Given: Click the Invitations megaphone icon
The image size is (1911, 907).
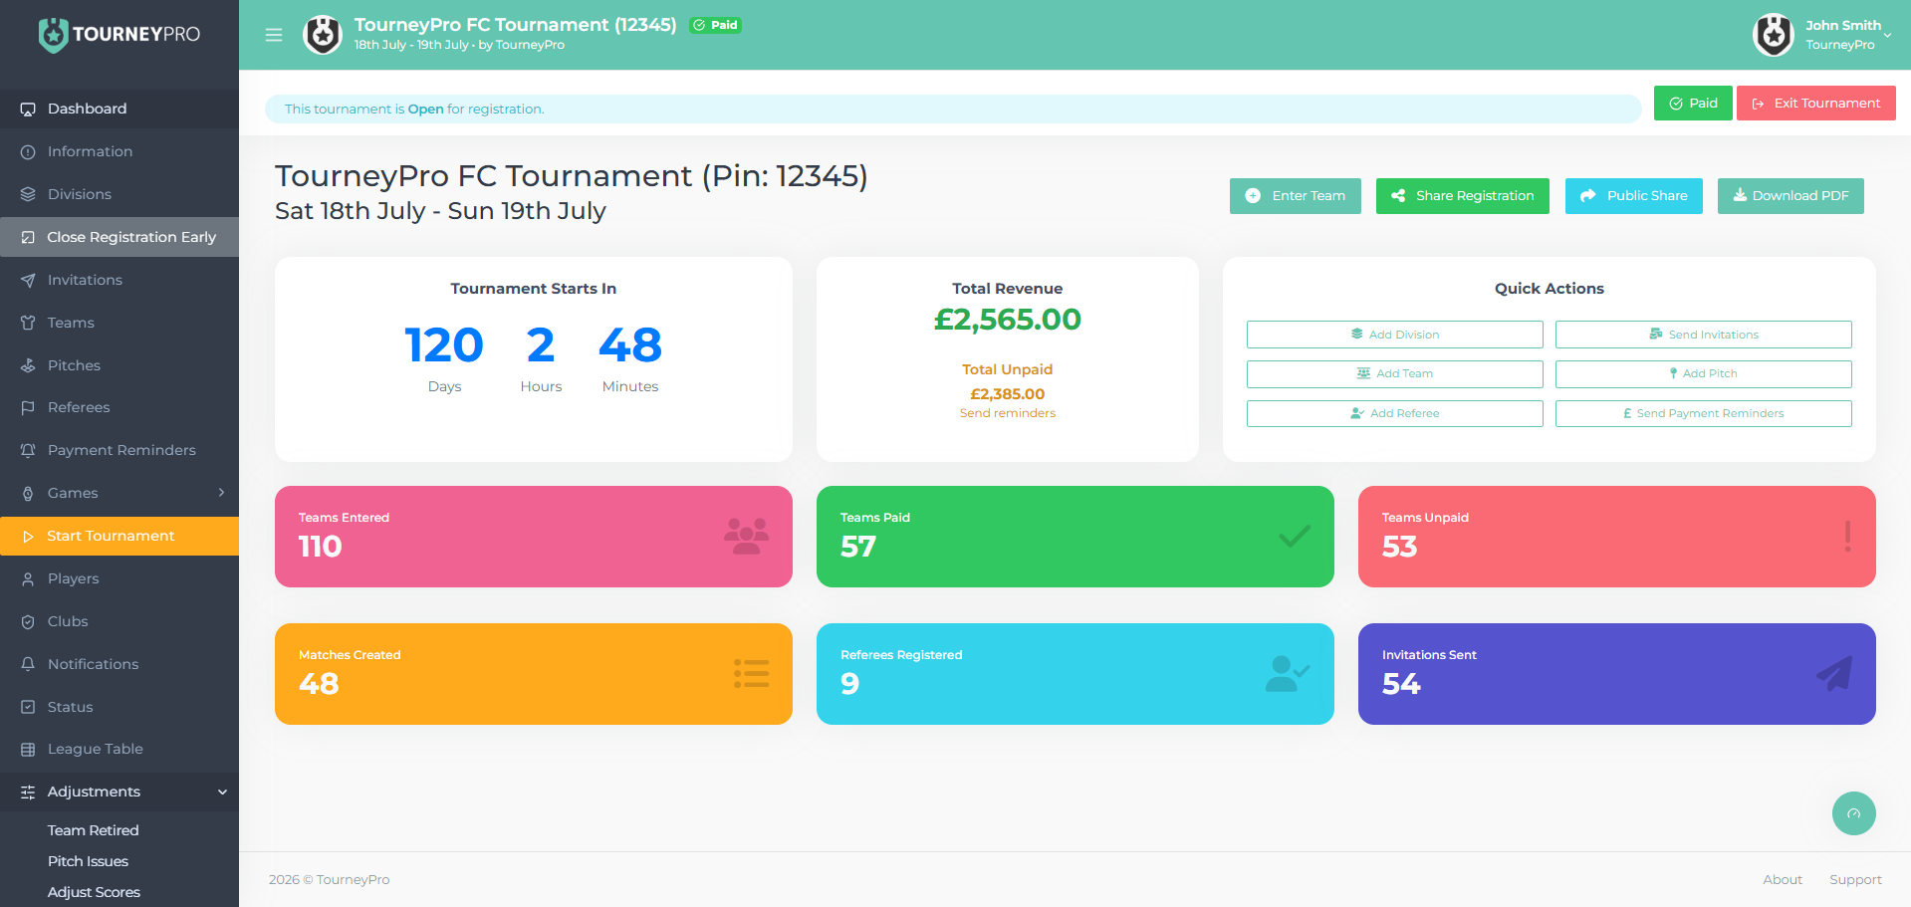Looking at the screenshot, I should click(27, 280).
